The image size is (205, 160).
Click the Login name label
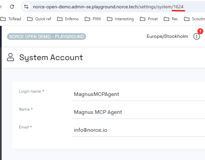[x=31, y=91]
